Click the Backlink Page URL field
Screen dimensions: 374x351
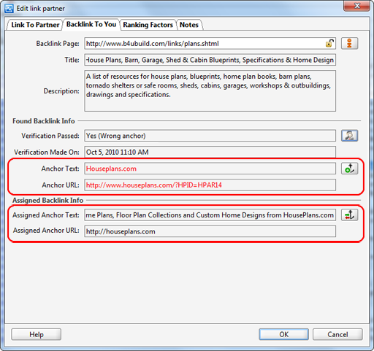pos(210,44)
